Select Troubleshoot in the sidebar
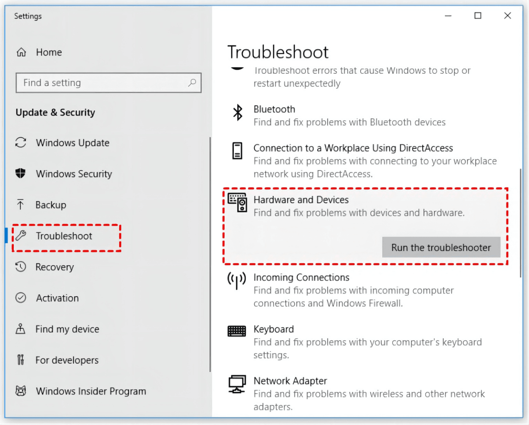The width and height of the screenshot is (529, 425). (x=64, y=236)
